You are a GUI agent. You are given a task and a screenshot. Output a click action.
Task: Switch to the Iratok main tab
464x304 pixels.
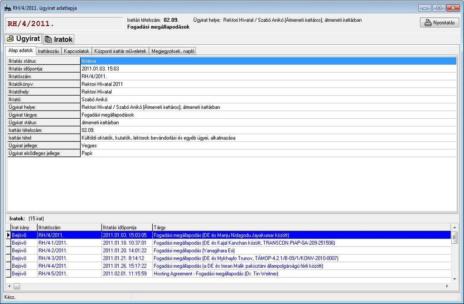(x=58, y=39)
